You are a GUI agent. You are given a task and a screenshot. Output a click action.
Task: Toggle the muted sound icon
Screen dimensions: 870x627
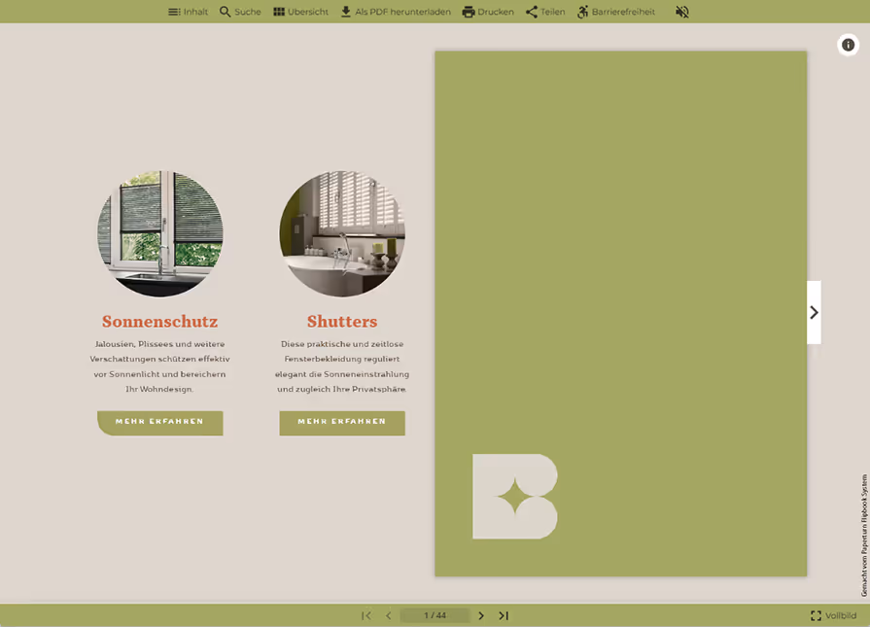(x=682, y=12)
